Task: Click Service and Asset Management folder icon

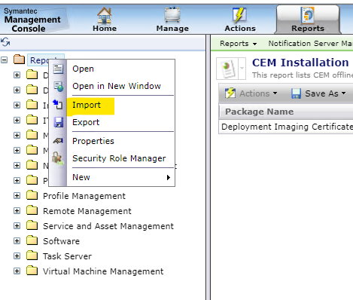Action: [x=32, y=225]
